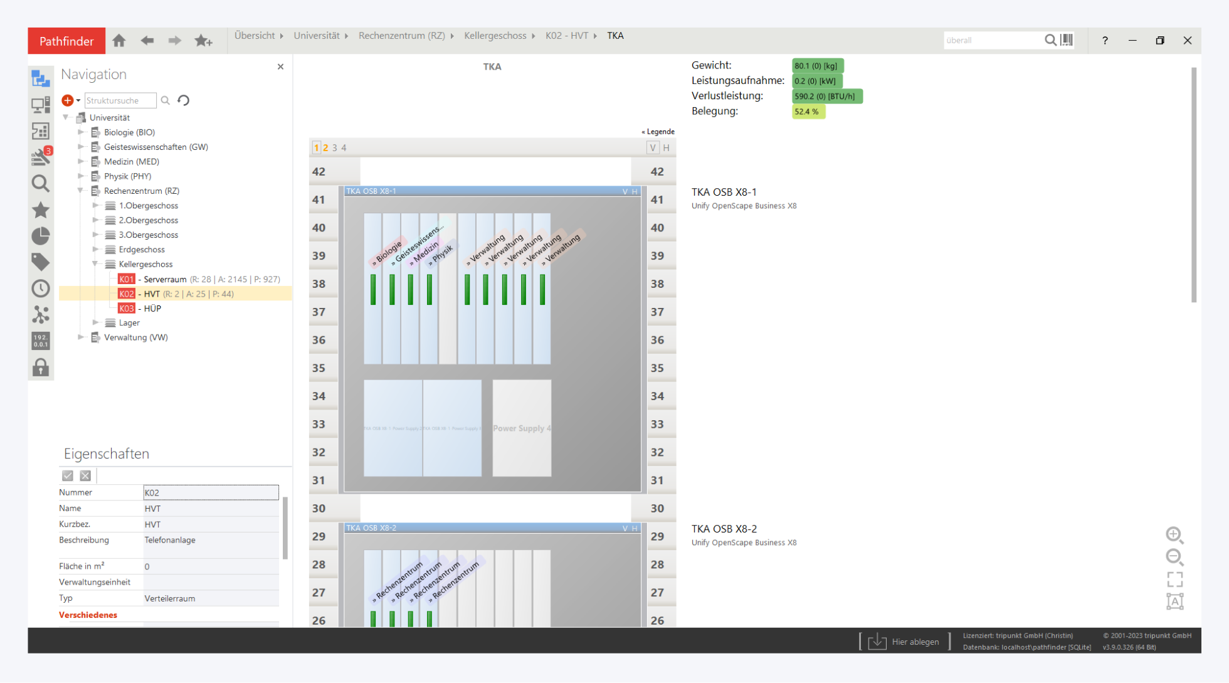Screen dimensions: 1229x683
Task: Click the Home icon in toolbar
Action: pos(119,41)
